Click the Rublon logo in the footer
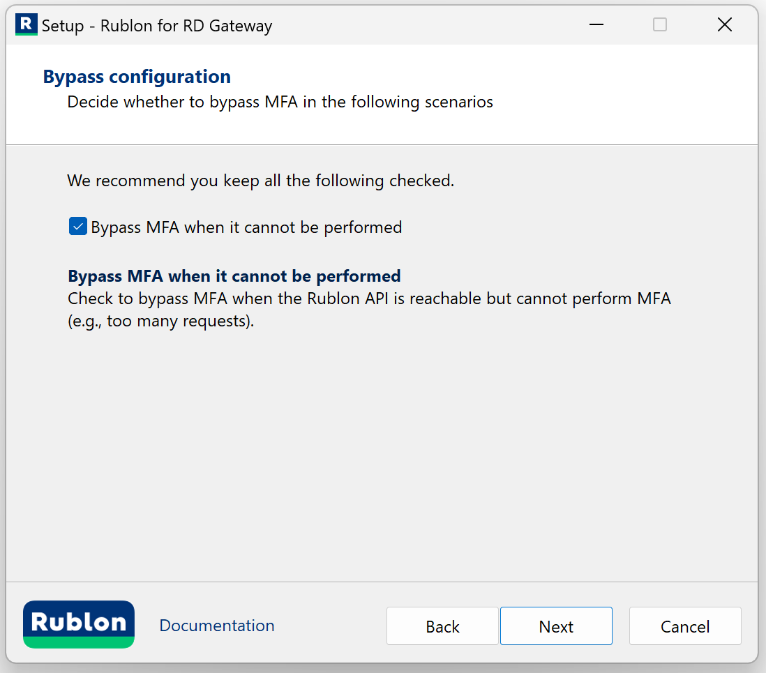This screenshot has width=766, height=673. pyautogui.click(x=79, y=621)
